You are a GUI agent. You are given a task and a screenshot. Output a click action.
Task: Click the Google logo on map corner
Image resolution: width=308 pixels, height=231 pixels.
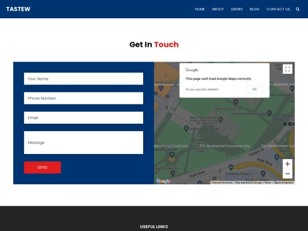click(x=163, y=181)
